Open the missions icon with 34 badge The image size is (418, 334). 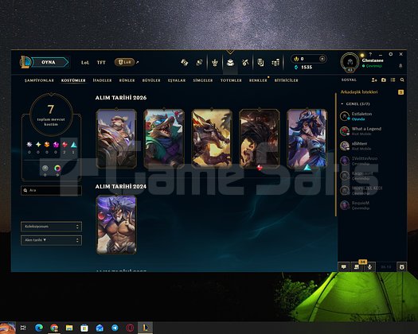coord(357,266)
